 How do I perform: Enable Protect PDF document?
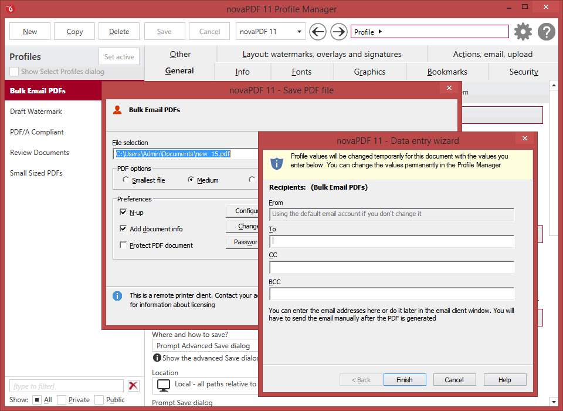(x=123, y=245)
